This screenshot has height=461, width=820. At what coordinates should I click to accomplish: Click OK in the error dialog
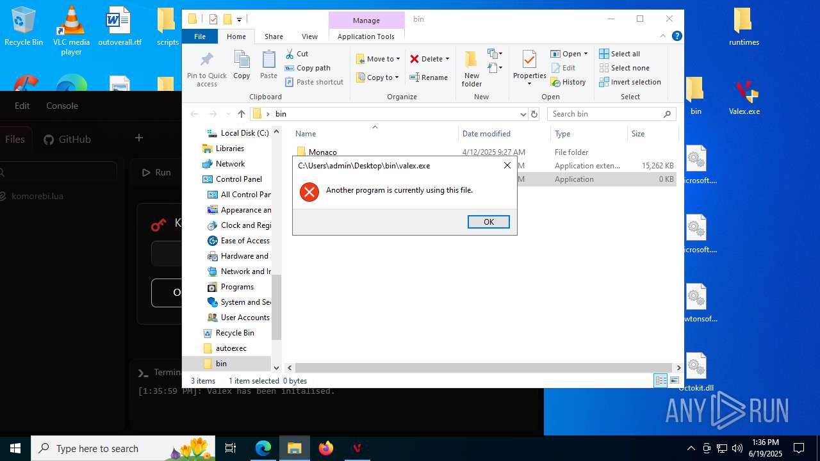[489, 222]
